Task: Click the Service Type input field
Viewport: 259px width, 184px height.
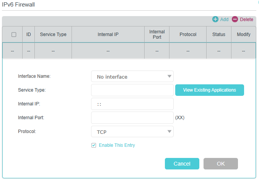Action: click(132, 90)
